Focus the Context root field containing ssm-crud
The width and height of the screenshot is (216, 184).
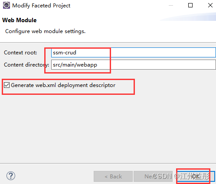[134, 53]
